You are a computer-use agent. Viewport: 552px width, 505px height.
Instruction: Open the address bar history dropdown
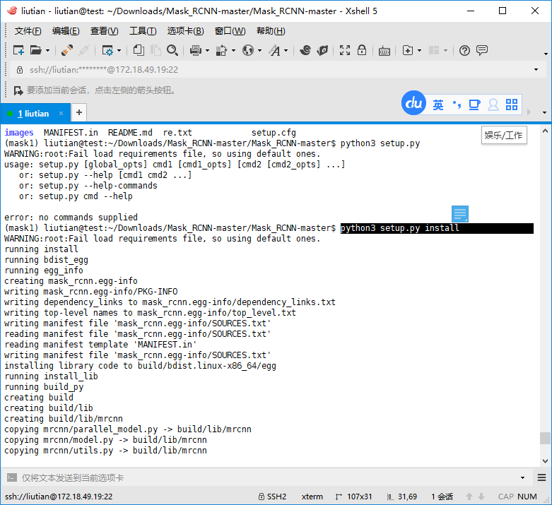pyautogui.click(x=536, y=70)
